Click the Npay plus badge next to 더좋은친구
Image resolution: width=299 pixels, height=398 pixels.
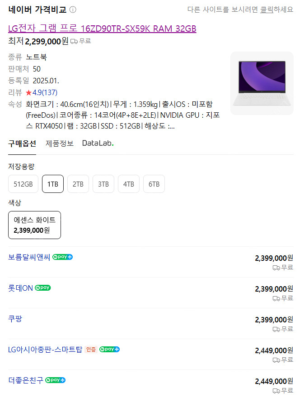point(56,380)
